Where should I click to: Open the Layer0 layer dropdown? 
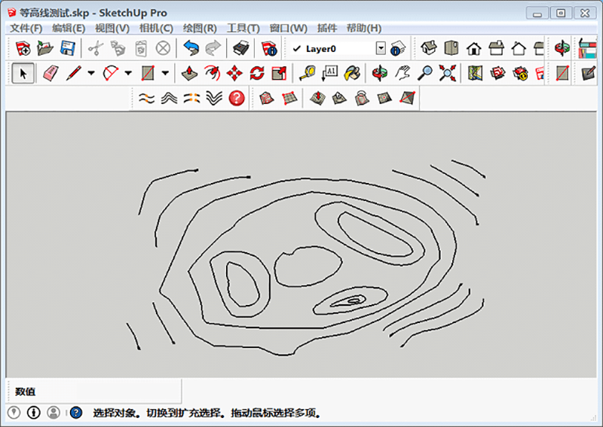pyautogui.click(x=380, y=48)
